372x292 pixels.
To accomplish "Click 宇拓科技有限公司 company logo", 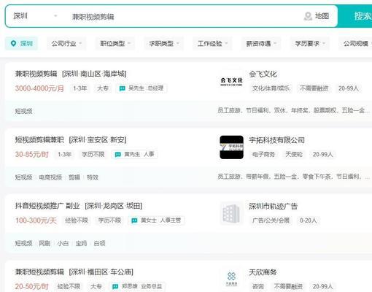I will coord(231,147).
